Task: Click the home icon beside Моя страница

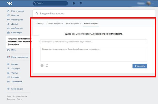Action: (x=8, y=11)
